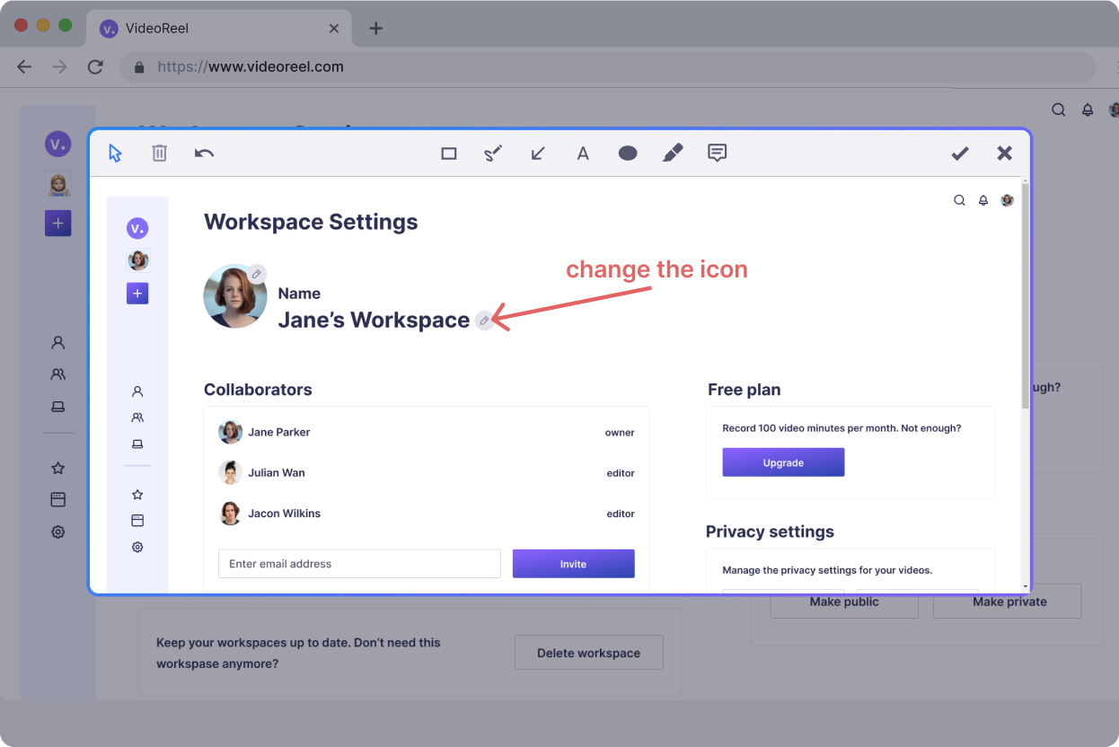
Task: Select the highlighter marker tool
Action: coord(672,154)
